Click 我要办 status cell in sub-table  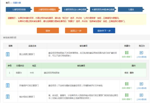coord(20,73)
